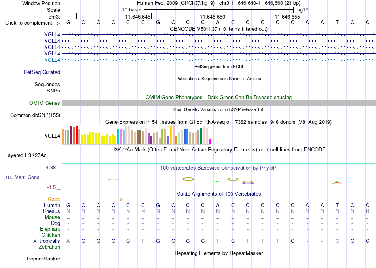Open the light-blue VGLL4 transcript label
Image resolution: width=376 pixels, height=268 pixels.
[x=52, y=60]
